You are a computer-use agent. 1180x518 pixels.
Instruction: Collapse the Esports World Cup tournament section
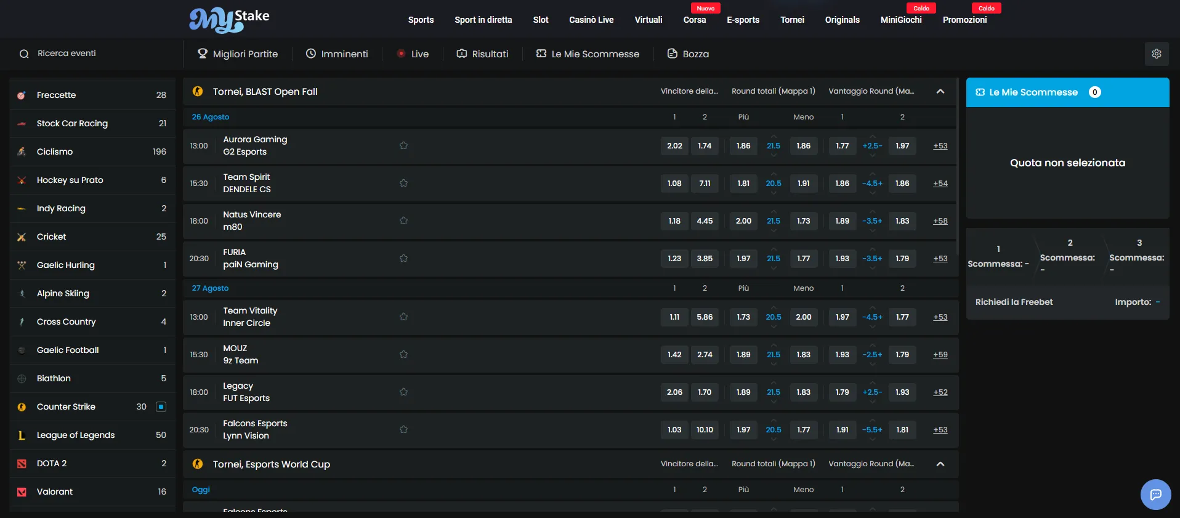pos(940,464)
